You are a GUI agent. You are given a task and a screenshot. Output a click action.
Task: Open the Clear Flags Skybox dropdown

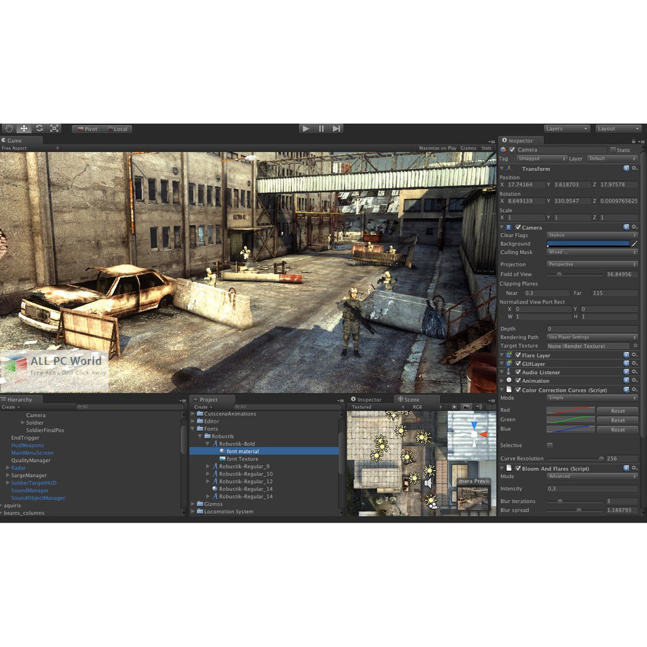592,235
